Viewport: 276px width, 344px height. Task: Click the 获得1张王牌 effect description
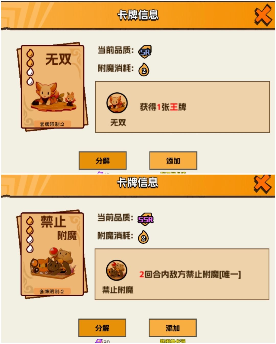coord(163,107)
